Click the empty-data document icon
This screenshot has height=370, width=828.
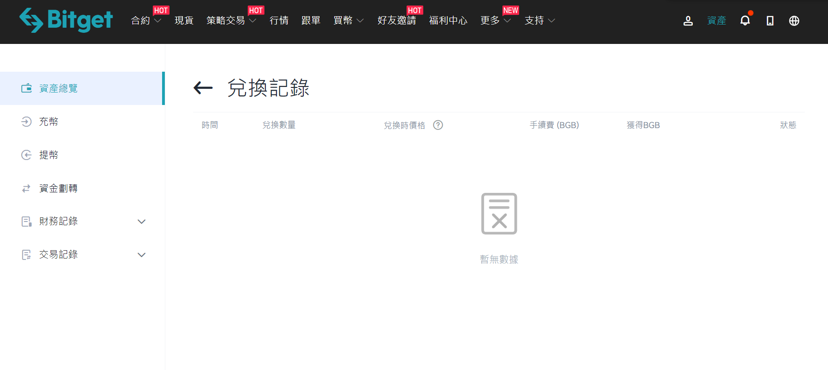[499, 214]
